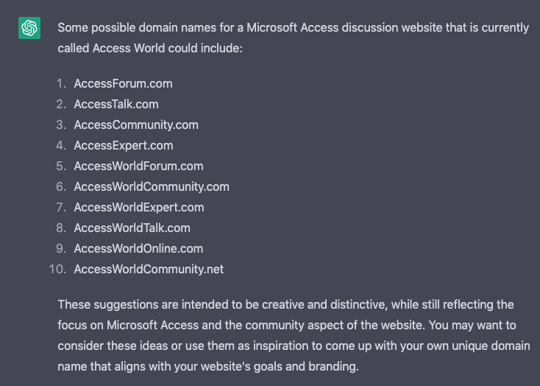Click the list number 1 marker
The height and width of the screenshot is (386, 540).
click(x=61, y=84)
